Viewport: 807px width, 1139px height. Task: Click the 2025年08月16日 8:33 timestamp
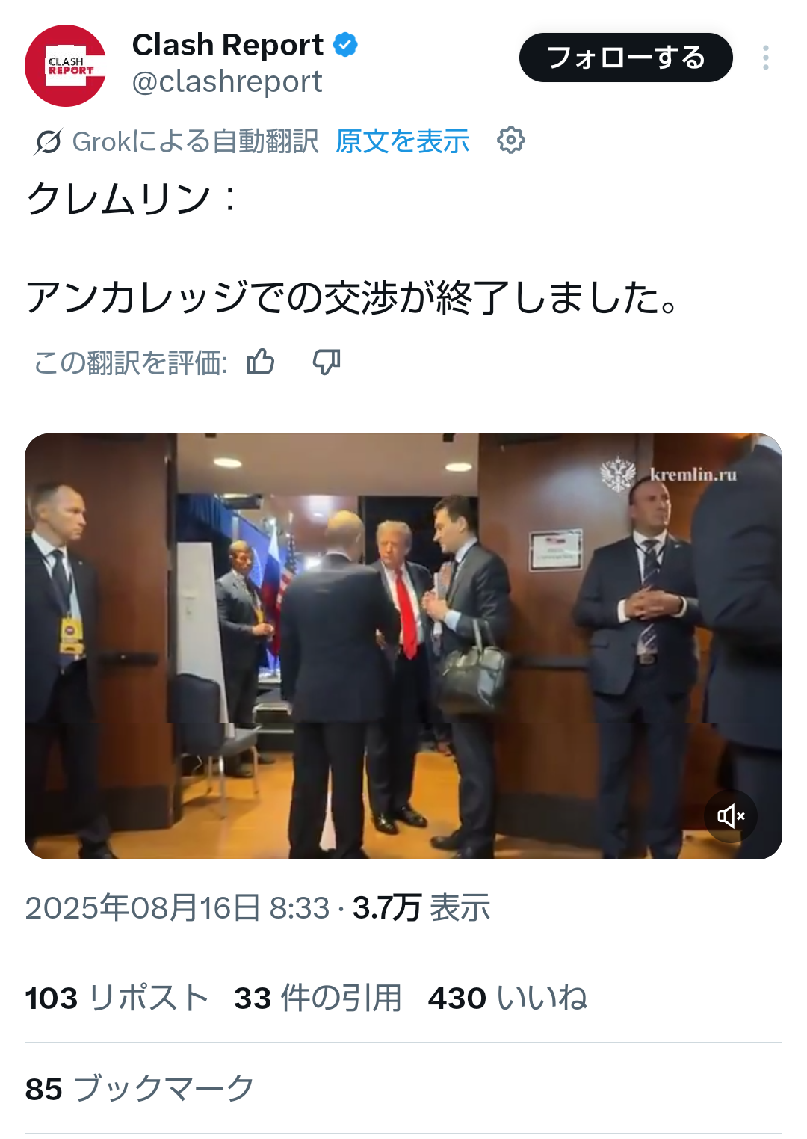(177, 908)
